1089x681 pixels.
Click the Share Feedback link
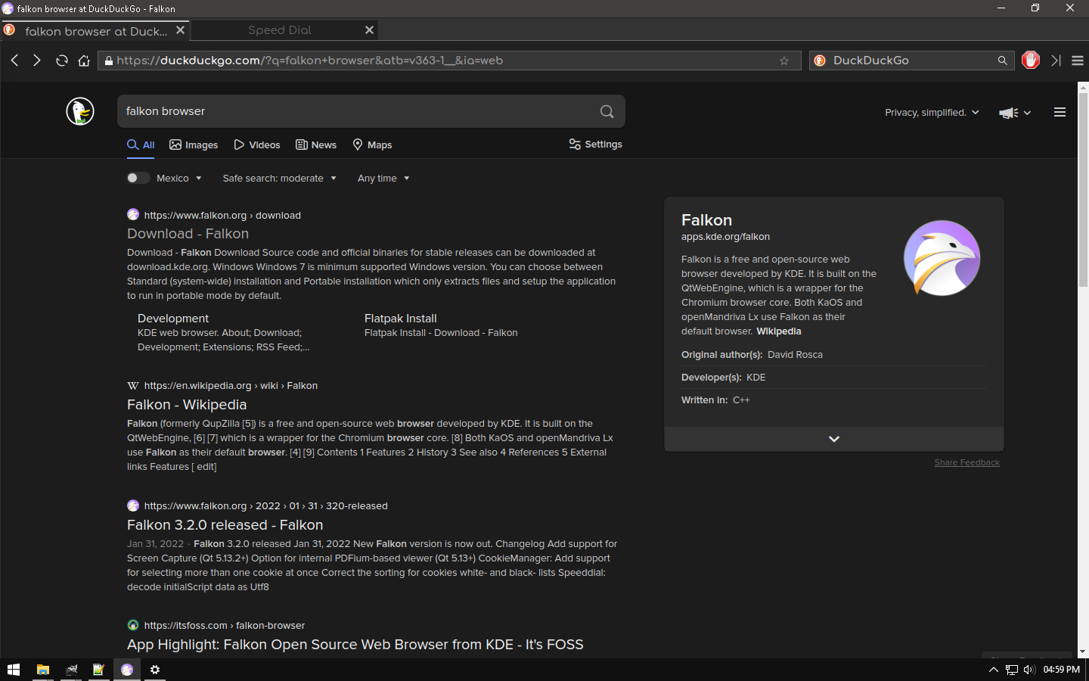click(x=967, y=462)
